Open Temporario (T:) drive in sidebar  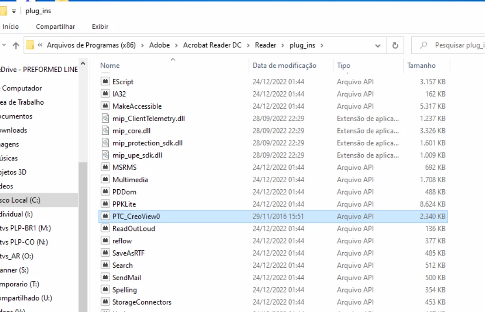coord(20,284)
